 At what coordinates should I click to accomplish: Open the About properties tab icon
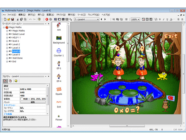(x=16, y=81)
